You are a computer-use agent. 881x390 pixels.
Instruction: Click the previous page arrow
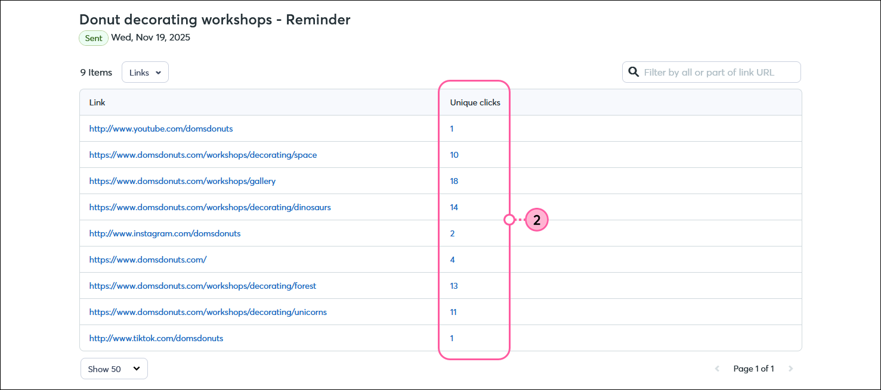(x=717, y=369)
